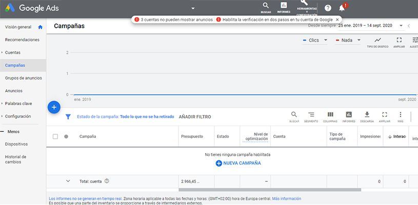Screen dimensions: 418x205
Task: Open Dispositivos in the sidebar
Action: [16, 144]
